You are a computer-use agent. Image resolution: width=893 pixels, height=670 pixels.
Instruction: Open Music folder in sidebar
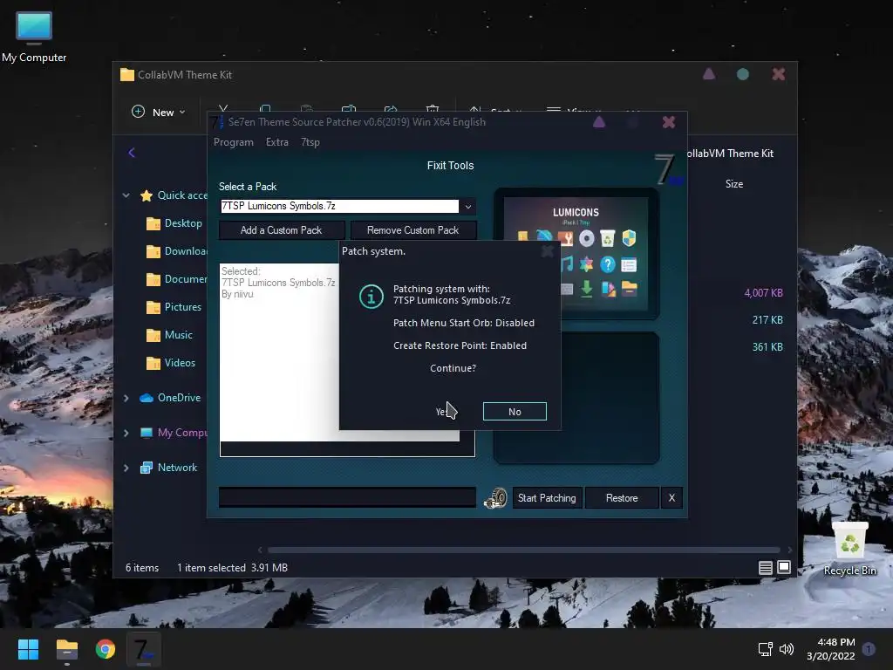point(169,335)
